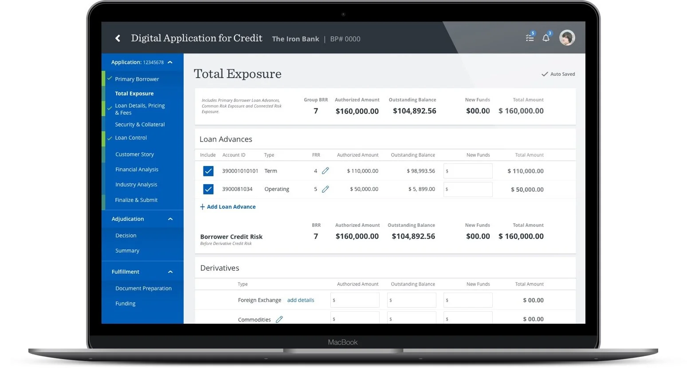The width and height of the screenshot is (687, 368).
Task: Collapse the Application 12345678 section
Action: (x=170, y=62)
